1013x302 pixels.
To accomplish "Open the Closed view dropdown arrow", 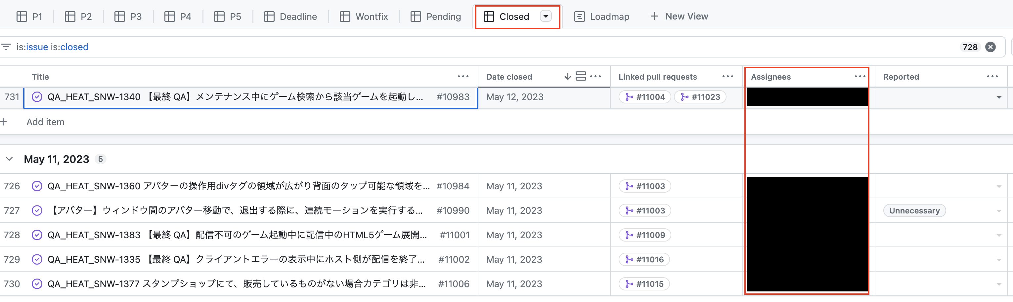I will pos(546,17).
